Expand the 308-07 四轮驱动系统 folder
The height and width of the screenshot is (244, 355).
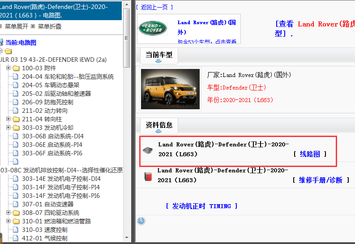8,212
